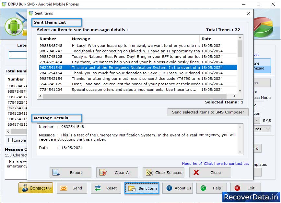Image resolution: width=281 pixels, height=203 pixels.
Task: Click the Clear All list icon
Action: click(103, 172)
